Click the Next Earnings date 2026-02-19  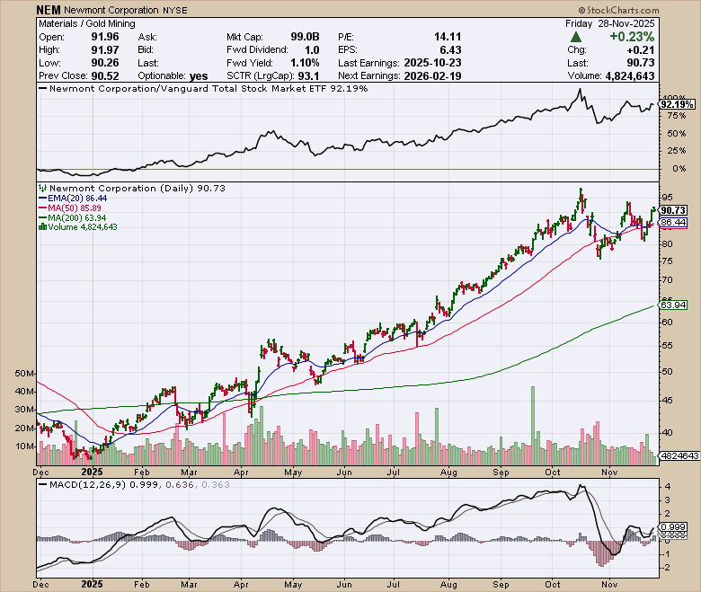click(432, 76)
